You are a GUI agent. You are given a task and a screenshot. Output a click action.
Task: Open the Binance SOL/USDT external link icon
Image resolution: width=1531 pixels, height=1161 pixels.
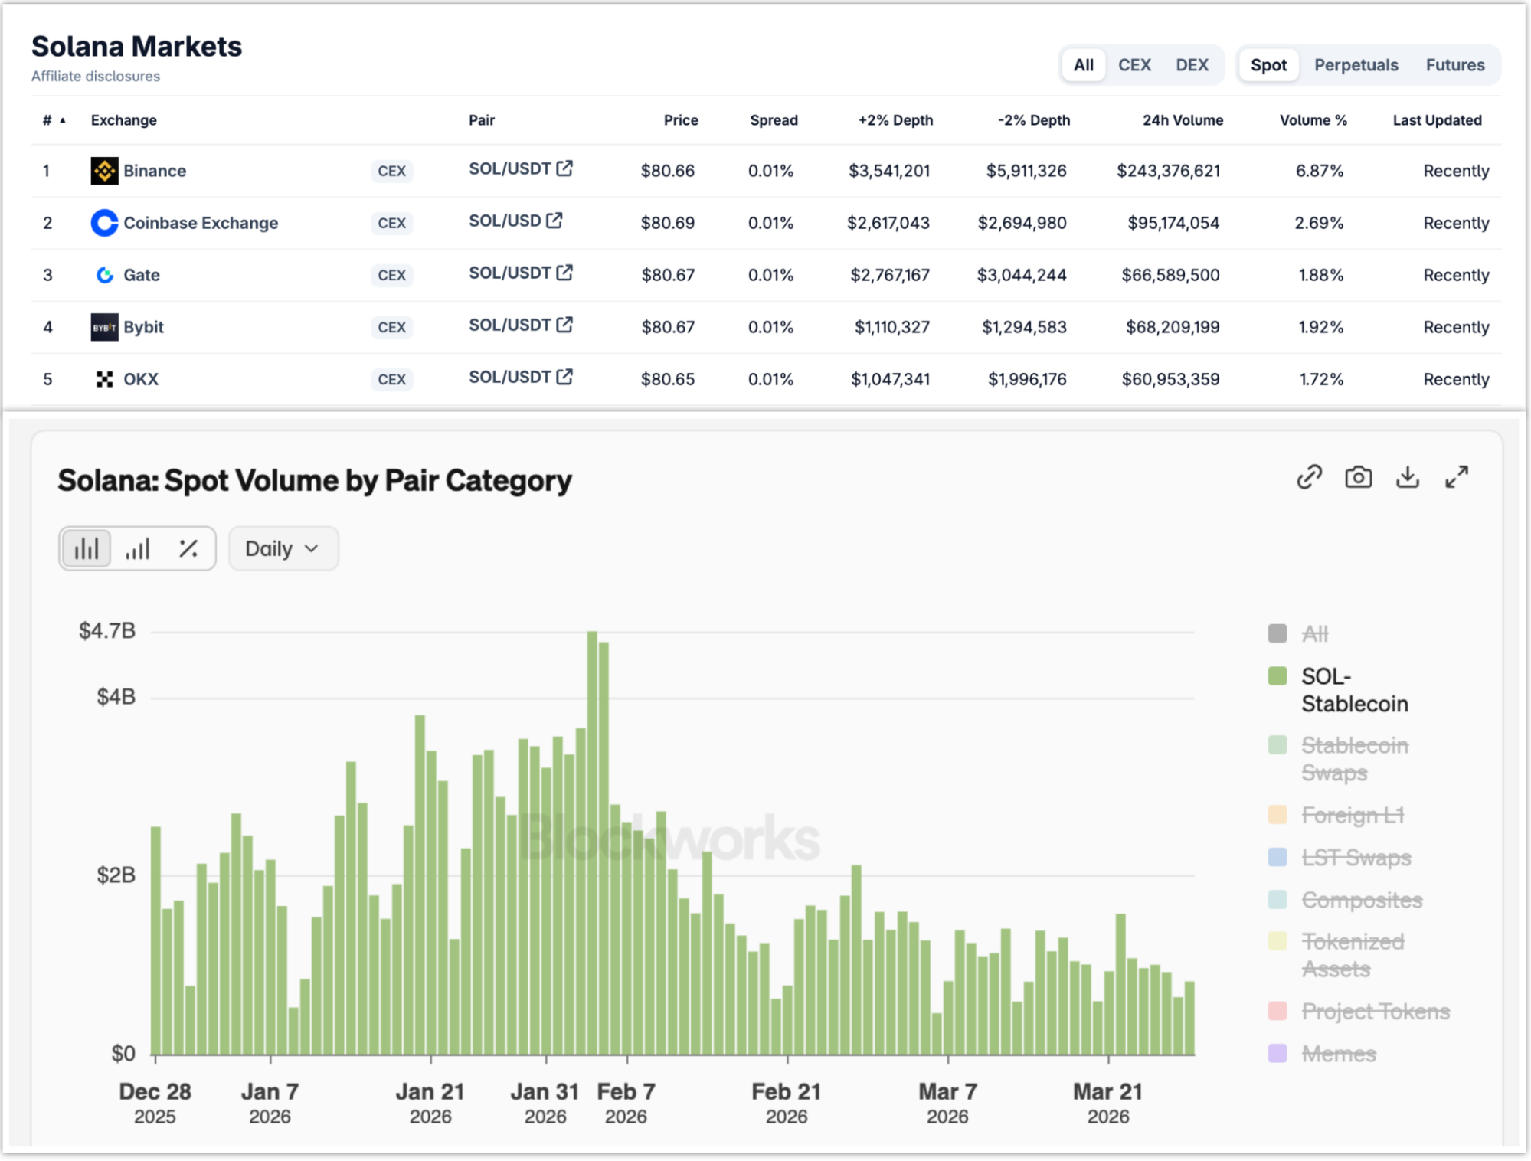[564, 168]
